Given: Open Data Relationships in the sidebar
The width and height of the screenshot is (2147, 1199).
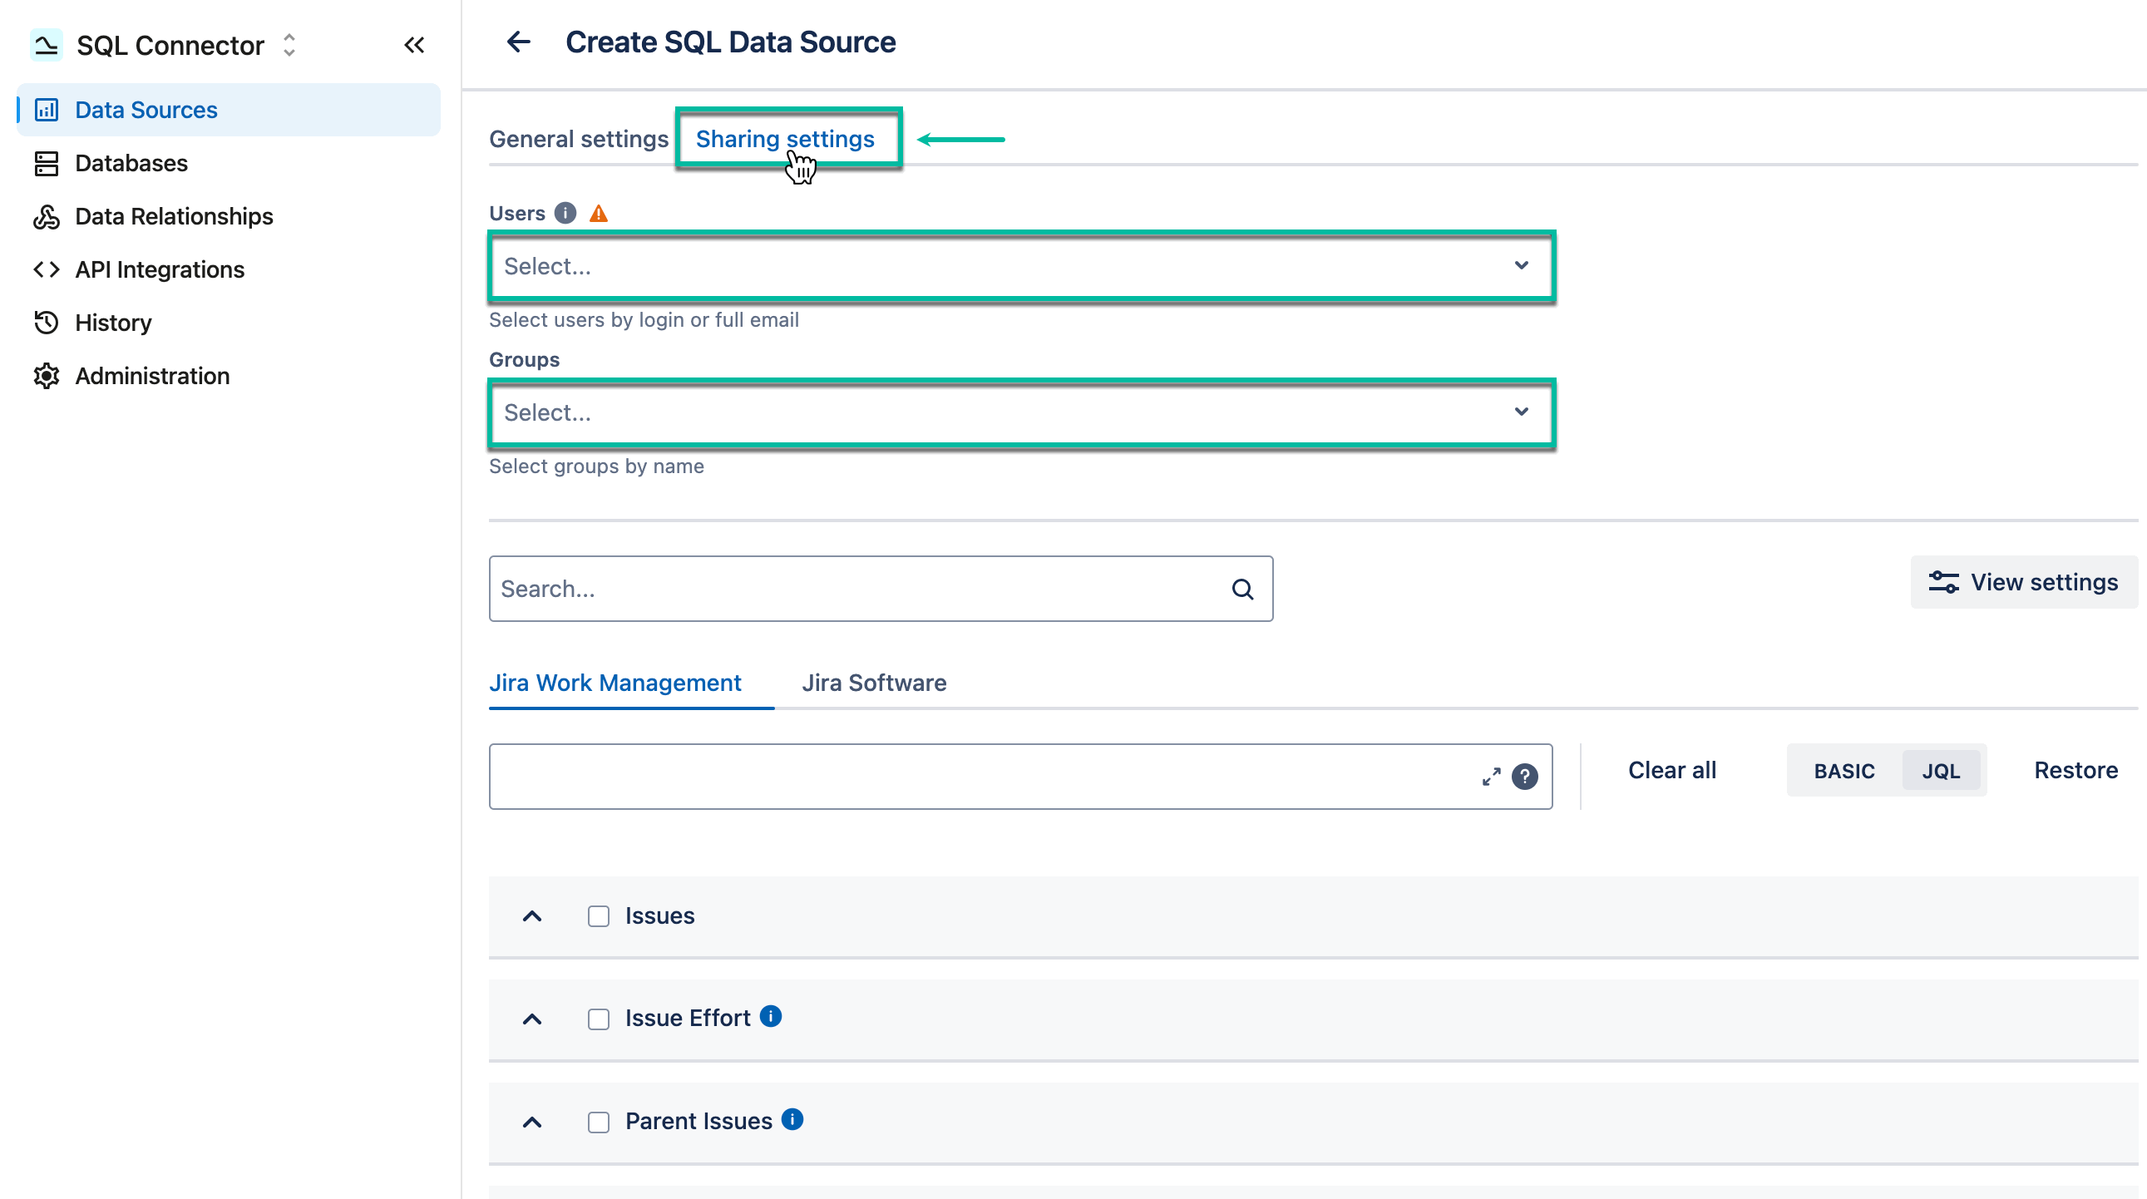Looking at the screenshot, I should (173, 216).
